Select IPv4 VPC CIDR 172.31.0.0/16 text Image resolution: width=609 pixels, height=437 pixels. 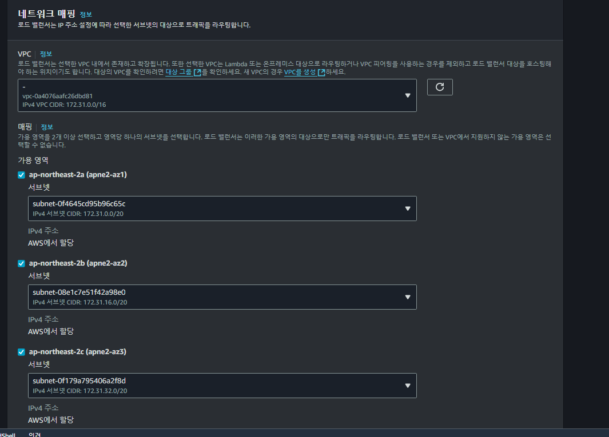pos(64,105)
